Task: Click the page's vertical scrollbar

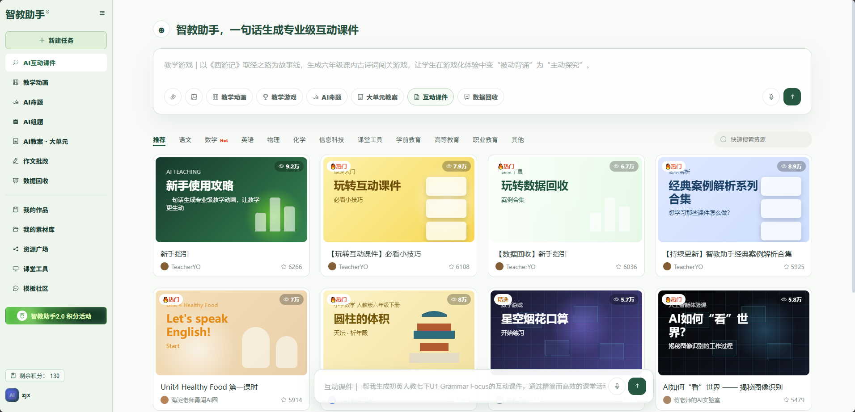Action: (853, 147)
